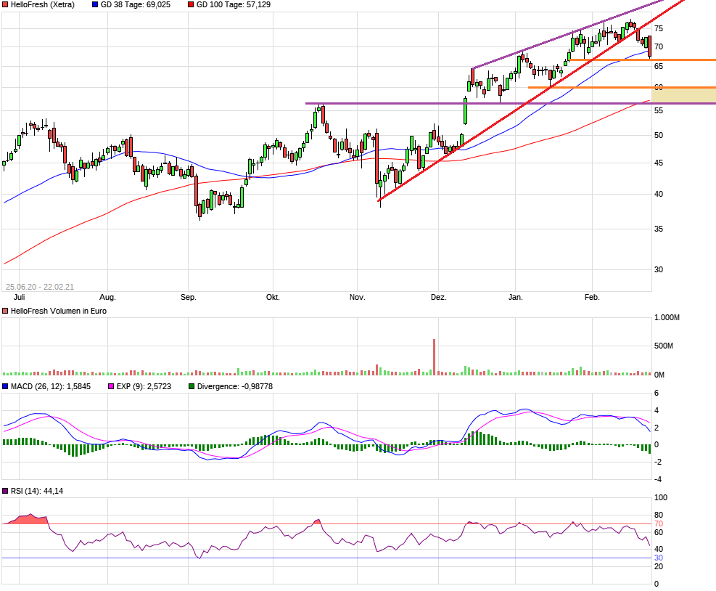Click the RSI axis value 100

tap(661, 498)
